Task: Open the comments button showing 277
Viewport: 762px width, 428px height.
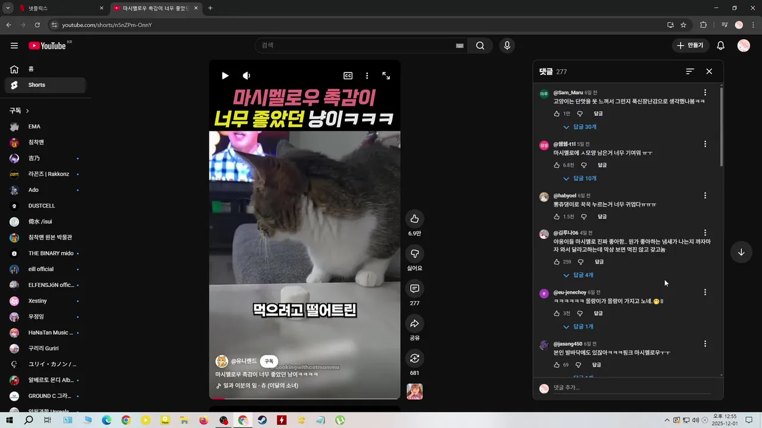Action: click(x=414, y=288)
